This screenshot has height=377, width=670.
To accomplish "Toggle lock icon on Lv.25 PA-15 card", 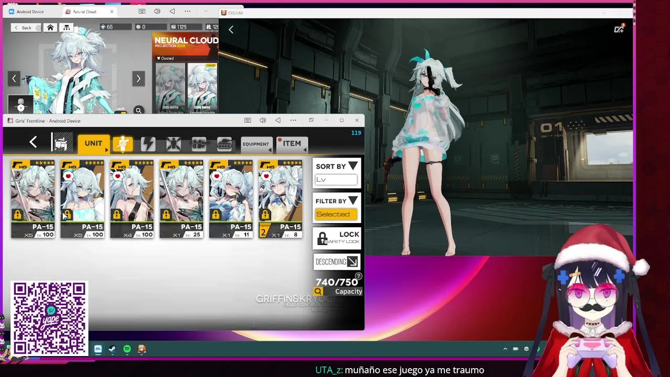I will click(x=166, y=215).
